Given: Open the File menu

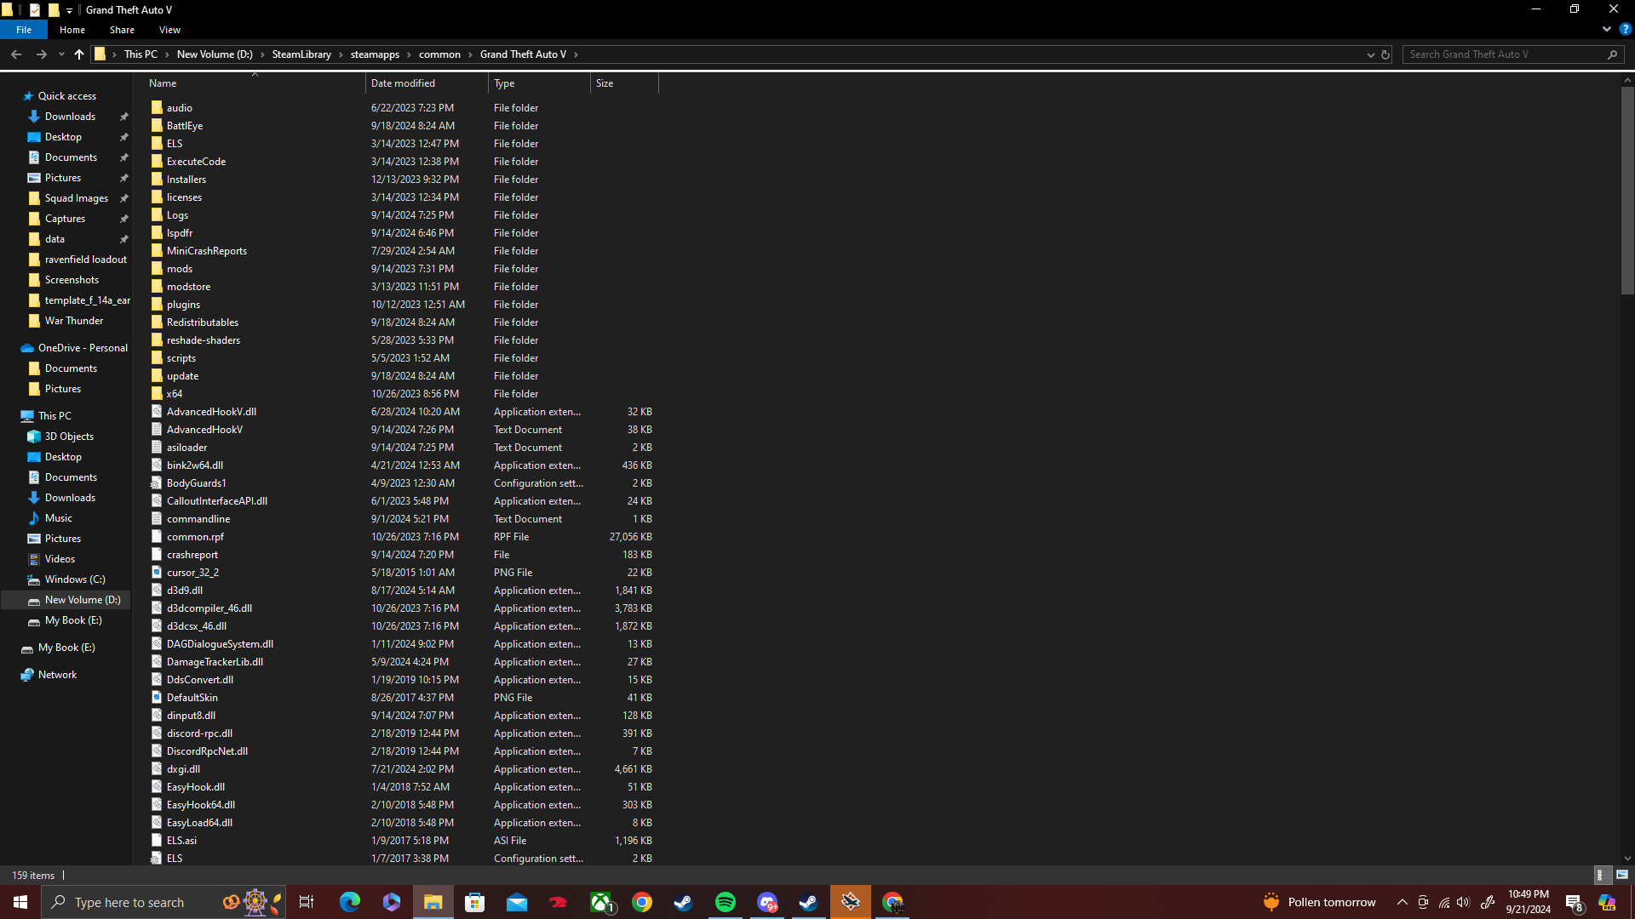Looking at the screenshot, I should 24,30.
